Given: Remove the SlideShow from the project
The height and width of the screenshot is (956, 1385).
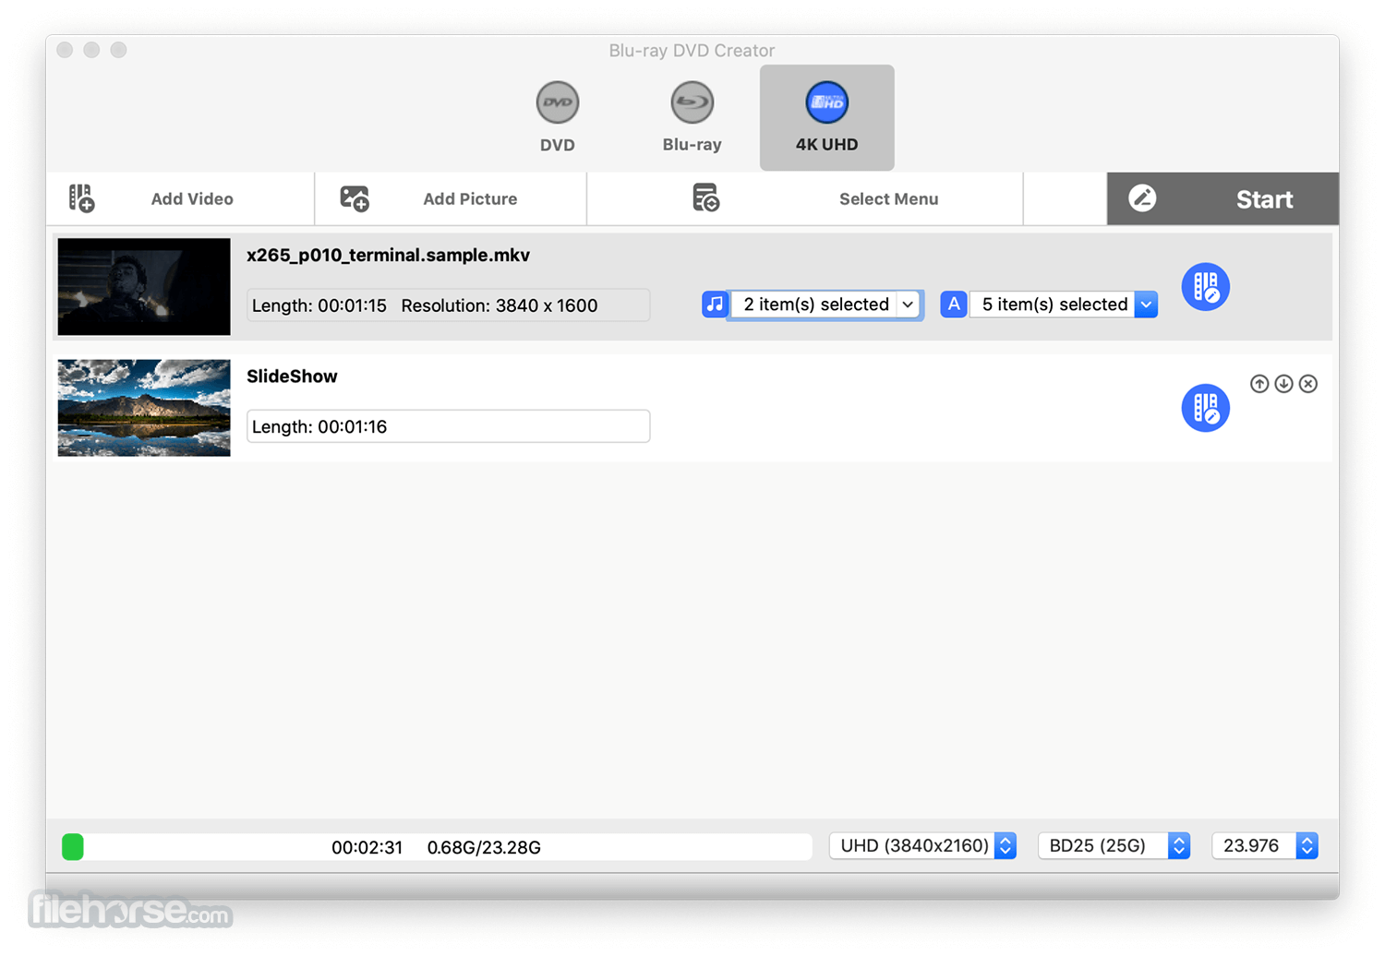Looking at the screenshot, I should pos(1307,383).
